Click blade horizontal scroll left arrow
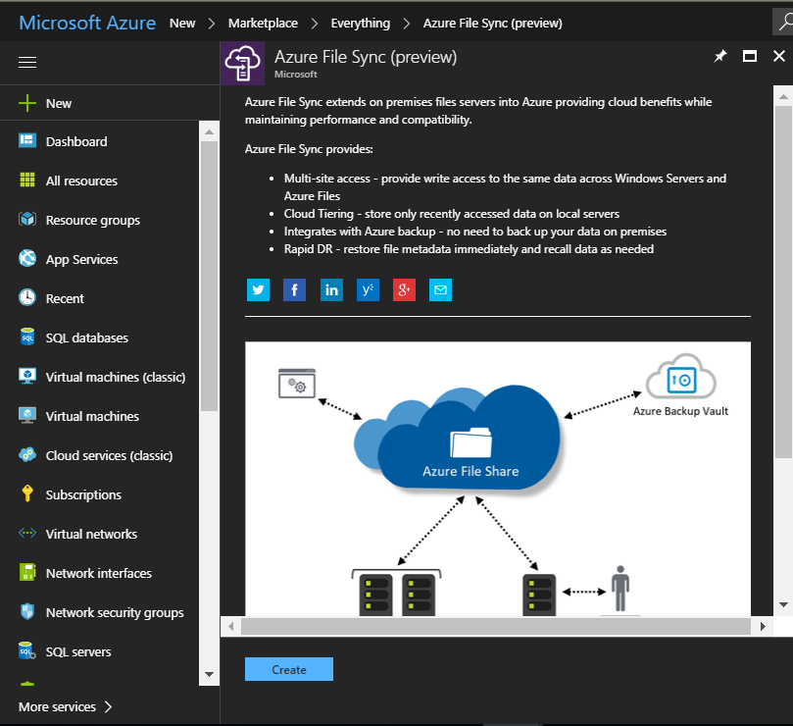 tap(231, 626)
